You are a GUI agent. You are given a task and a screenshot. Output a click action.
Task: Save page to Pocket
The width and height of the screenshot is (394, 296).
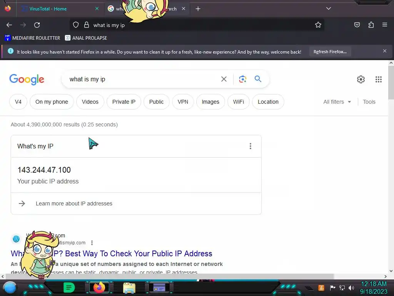[x=357, y=25]
